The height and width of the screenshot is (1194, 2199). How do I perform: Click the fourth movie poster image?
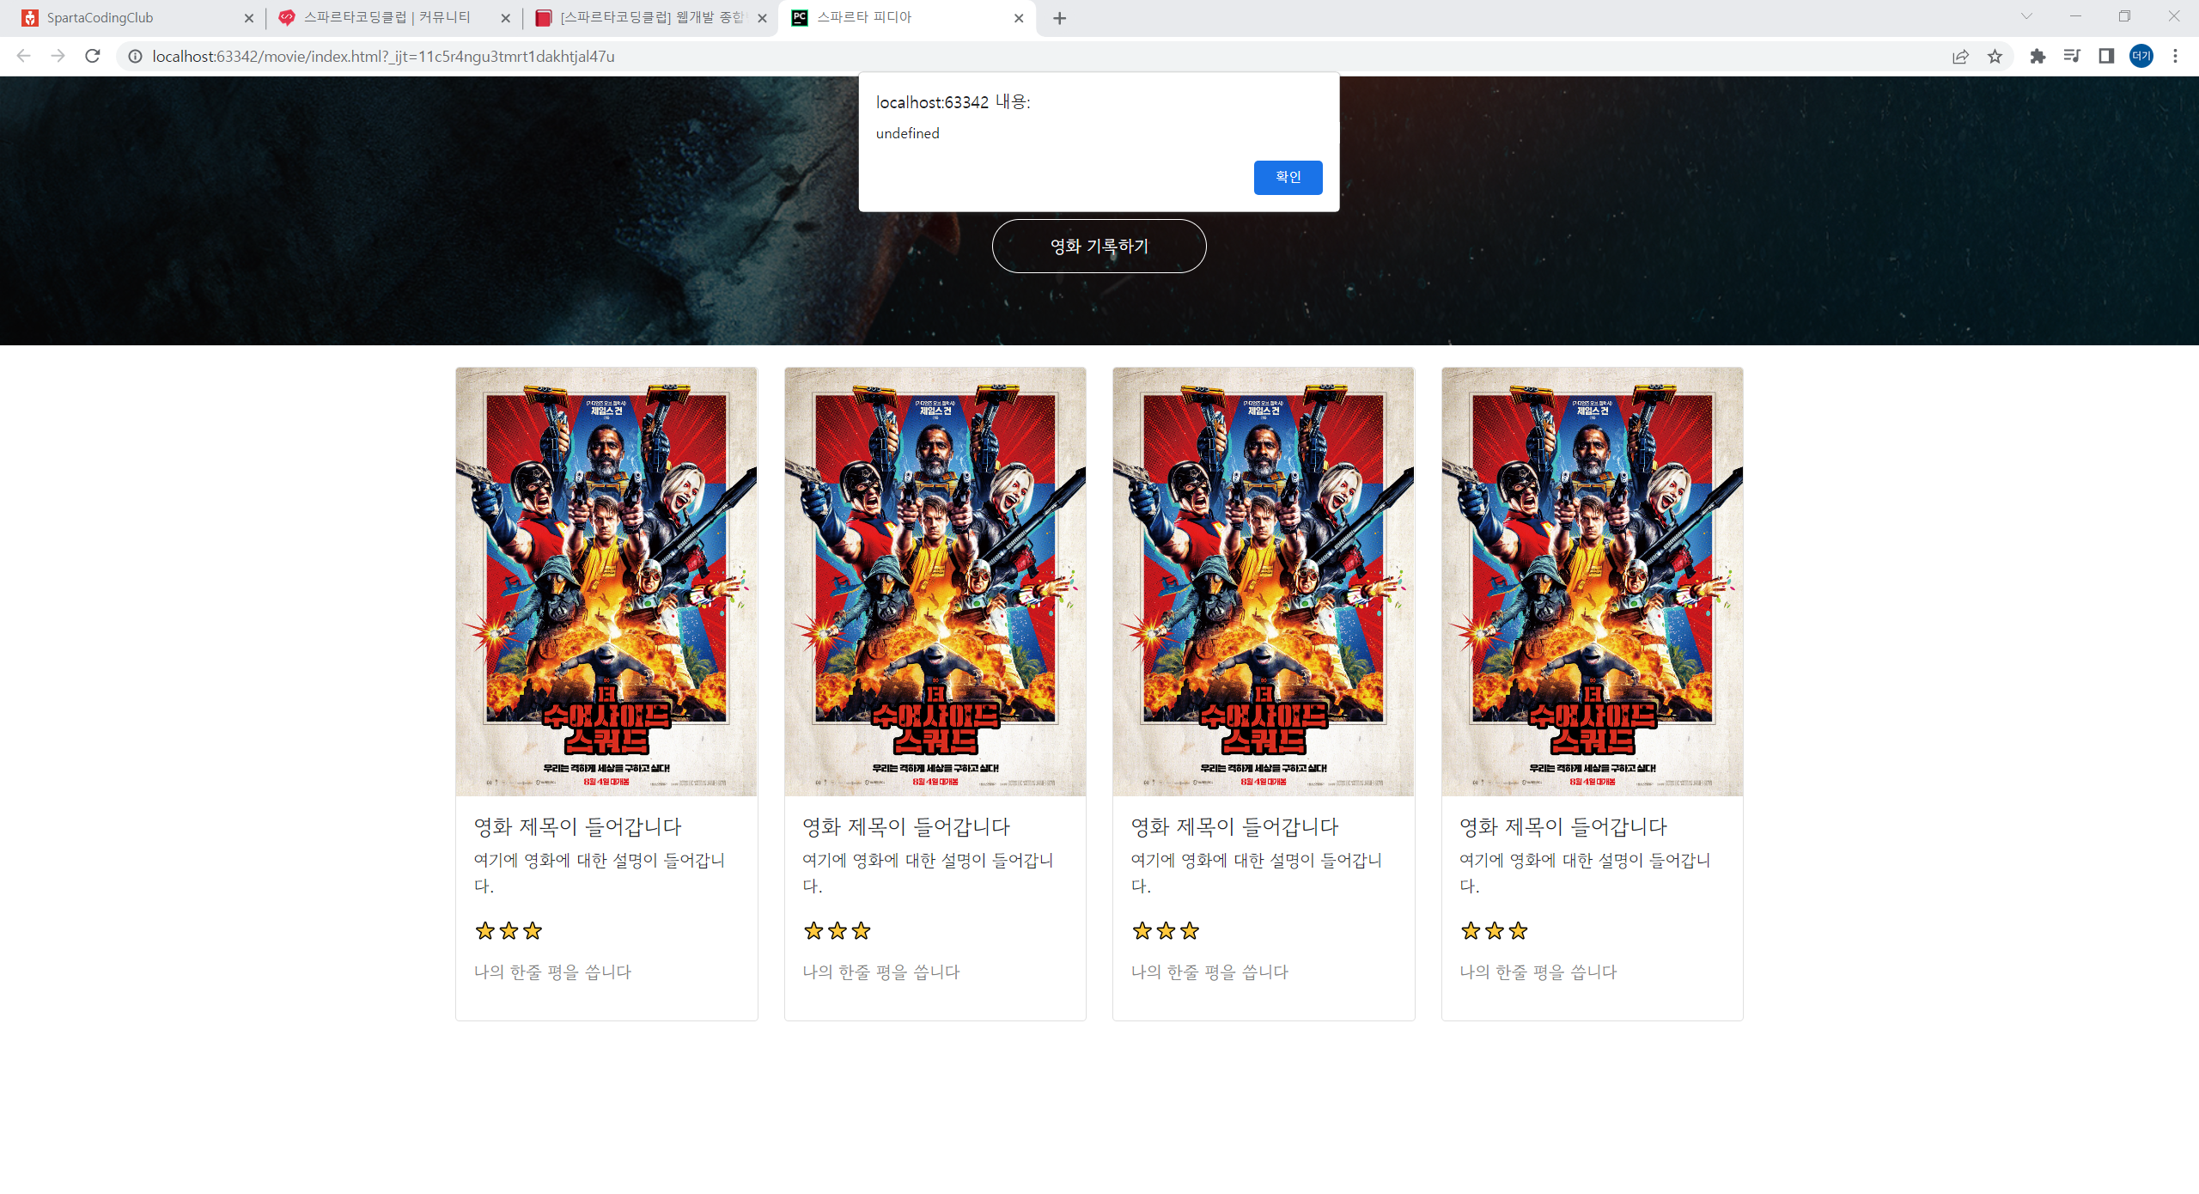pyautogui.click(x=1593, y=582)
